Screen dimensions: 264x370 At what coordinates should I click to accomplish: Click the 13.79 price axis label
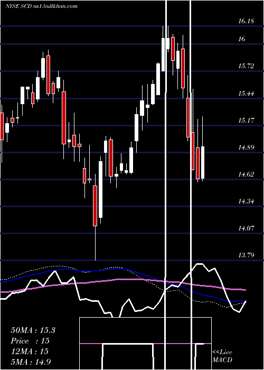[246, 255]
